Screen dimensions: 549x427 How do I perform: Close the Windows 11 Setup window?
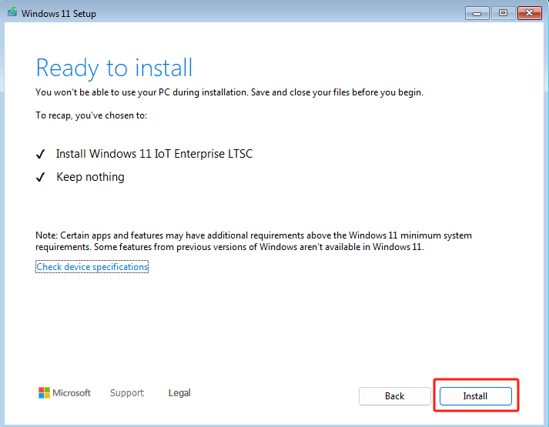[530, 13]
